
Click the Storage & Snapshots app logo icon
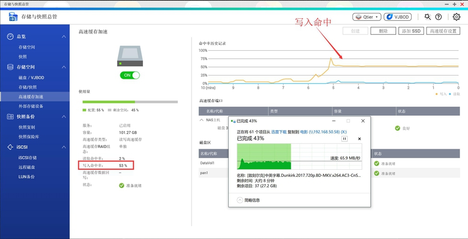13,17
